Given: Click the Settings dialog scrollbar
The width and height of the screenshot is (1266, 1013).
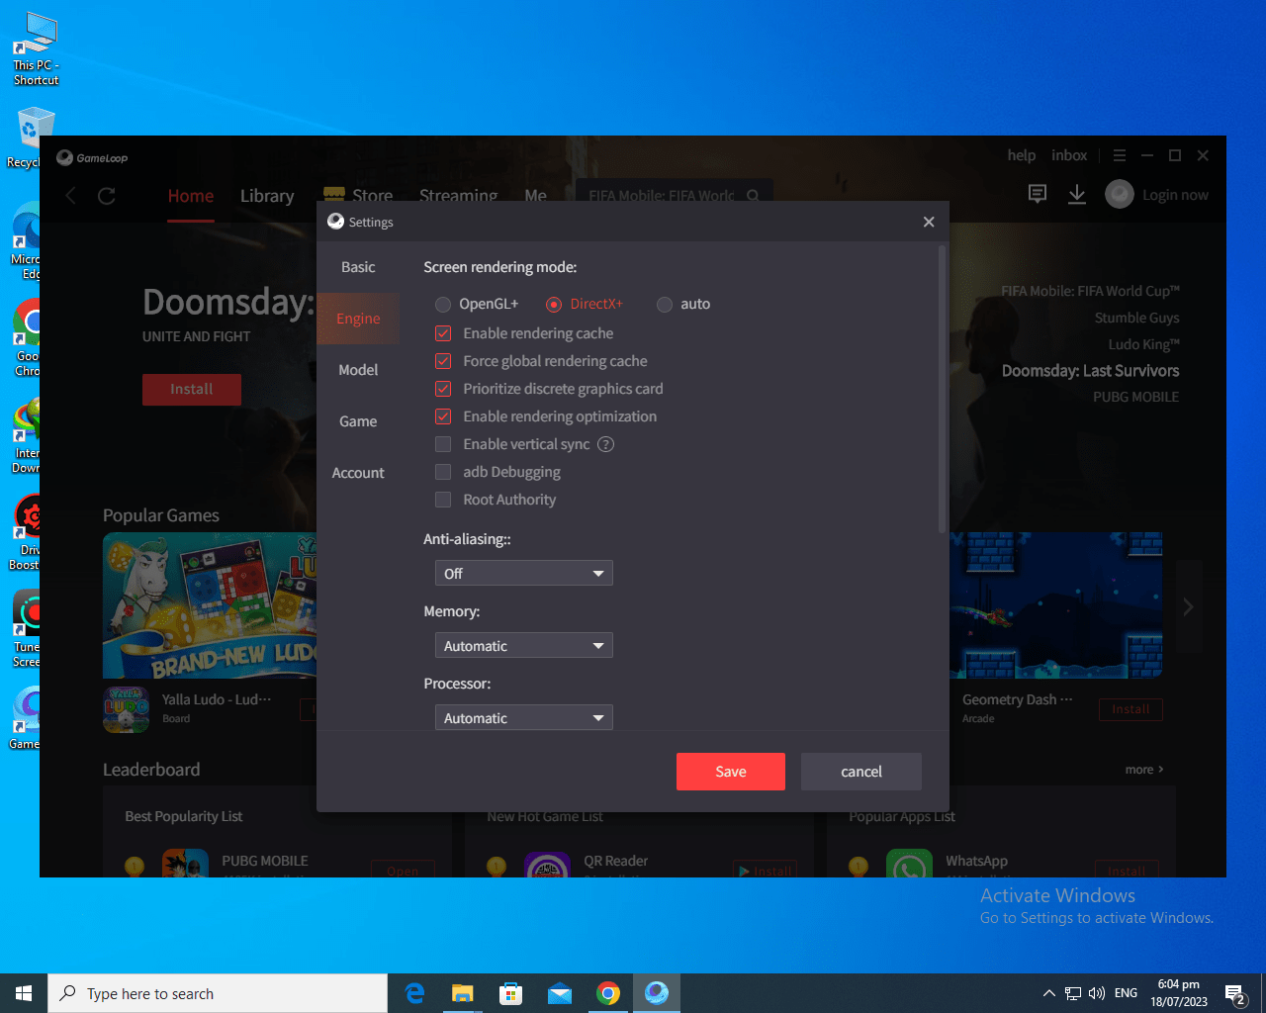Looking at the screenshot, I should [943, 391].
